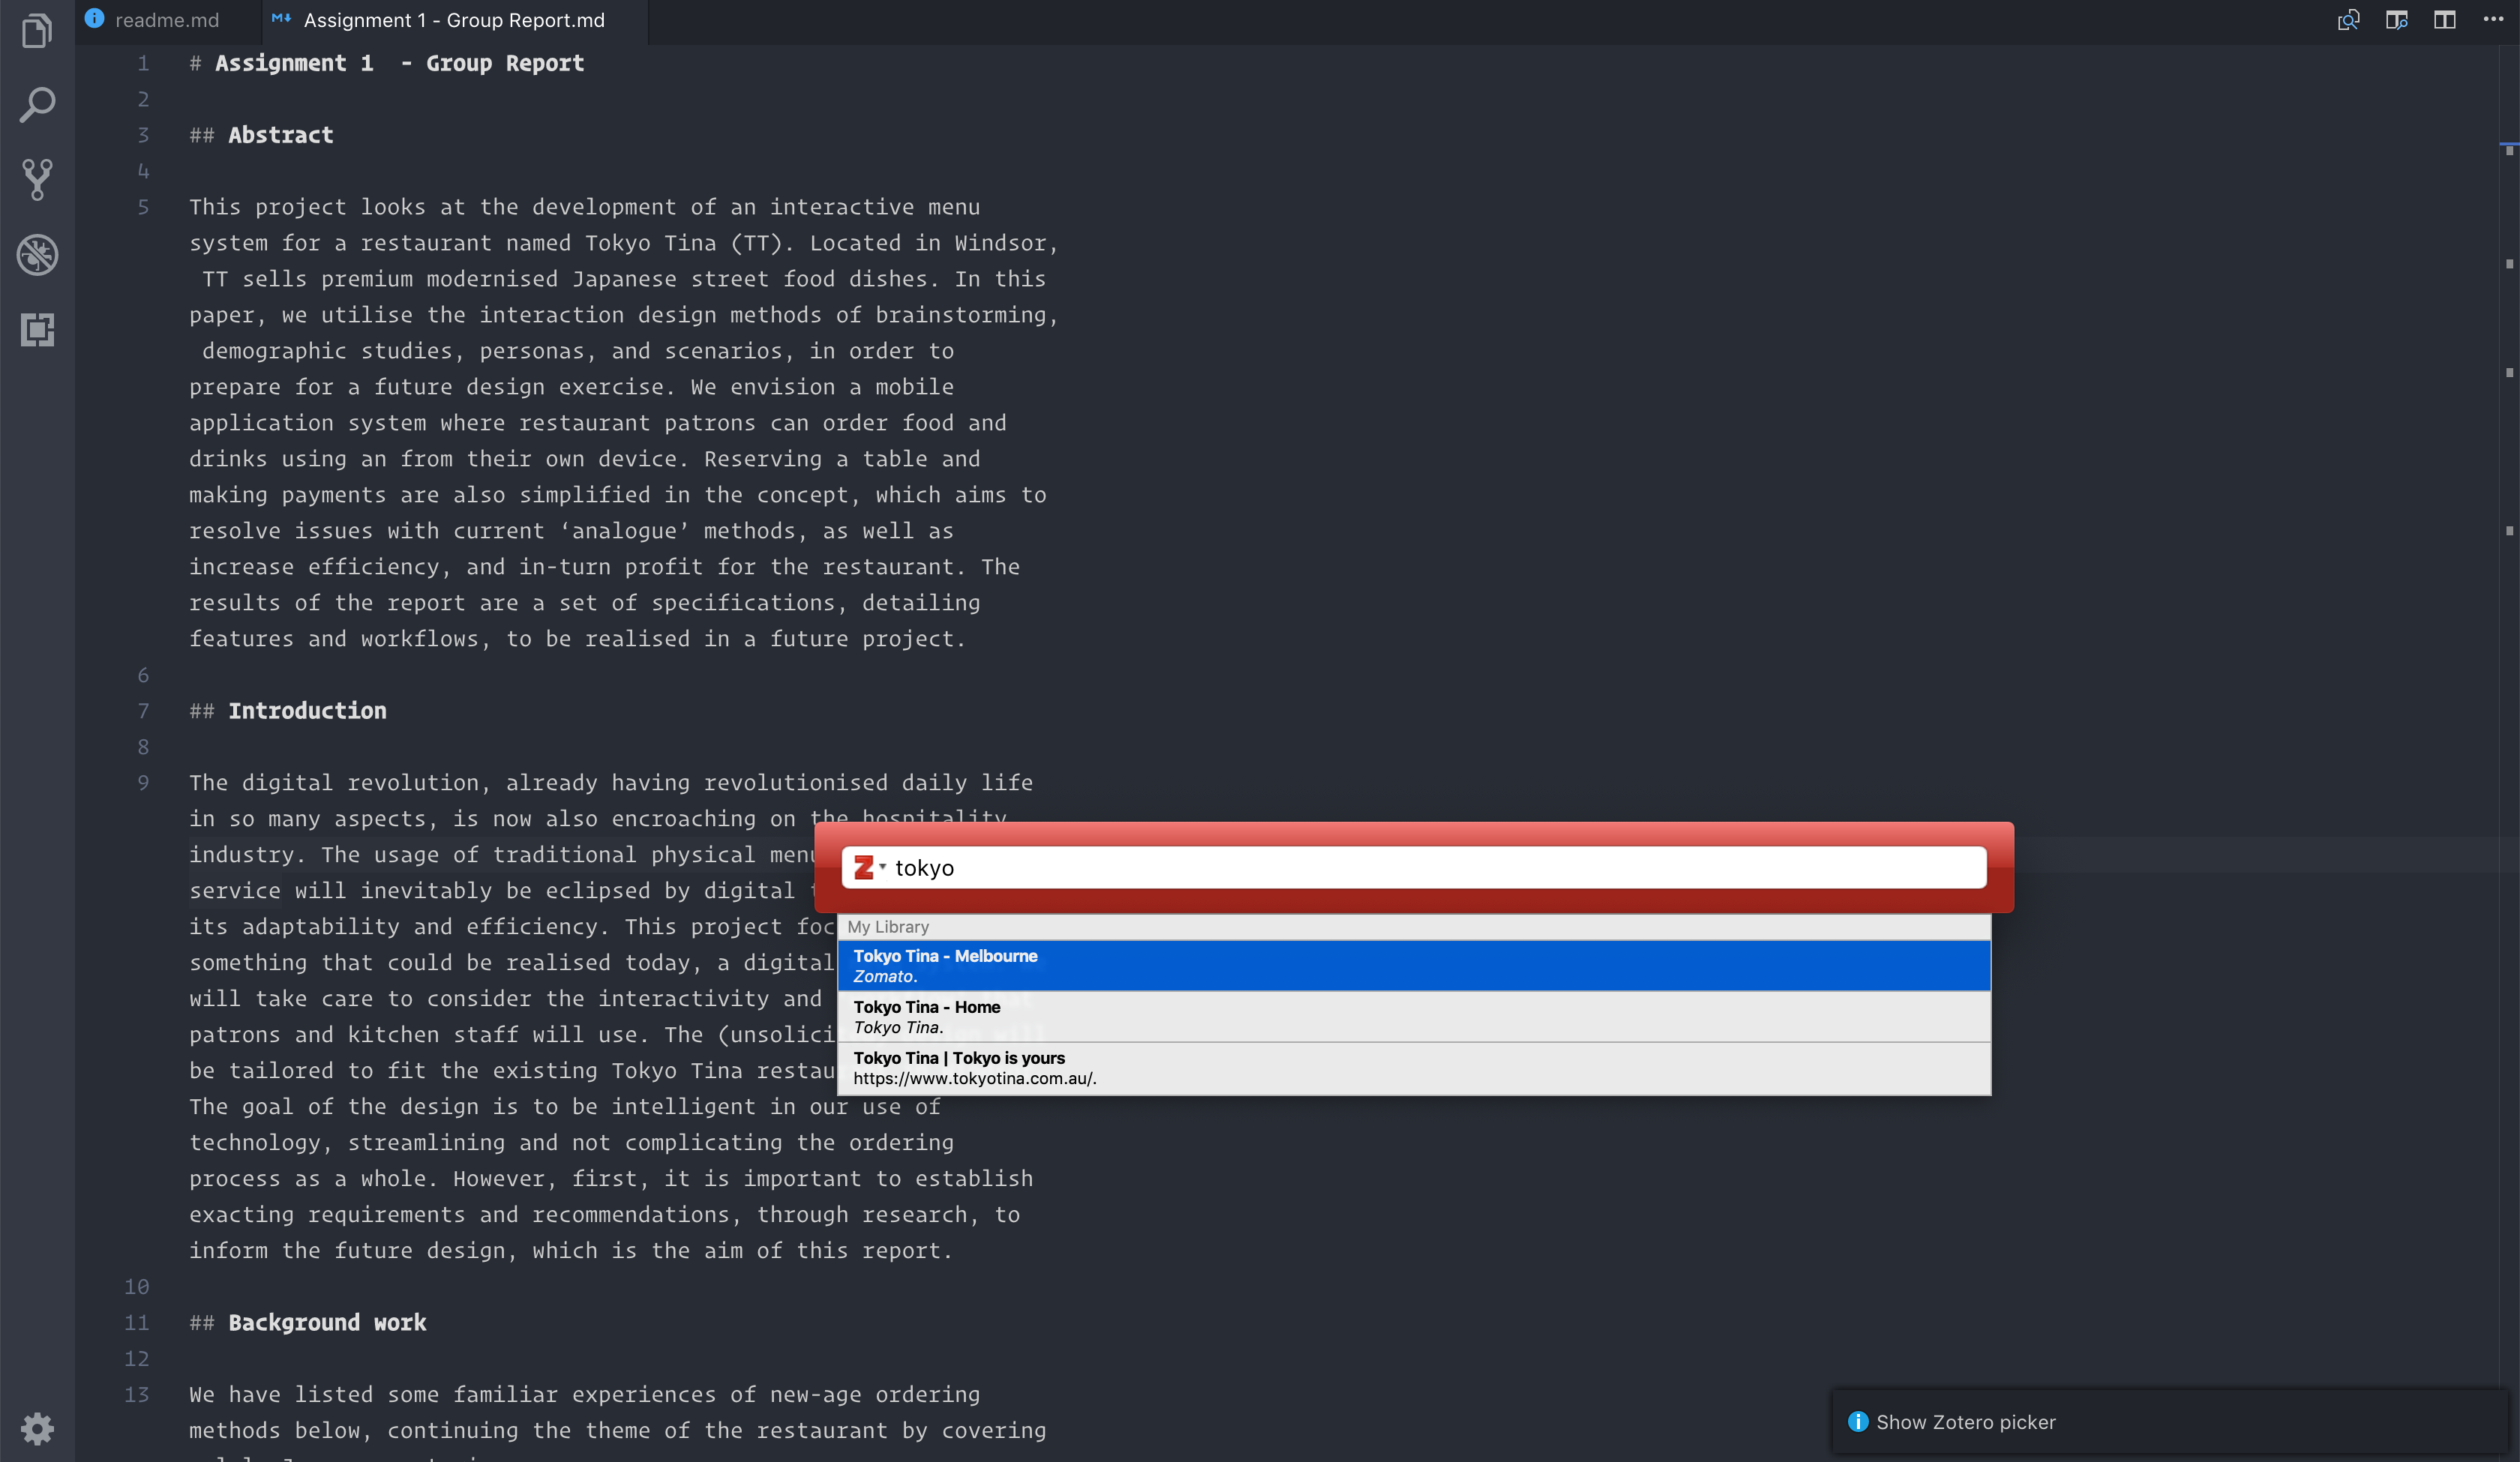Click the Background work heading line
This screenshot has width=2520, height=1462.
click(x=327, y=1322)
